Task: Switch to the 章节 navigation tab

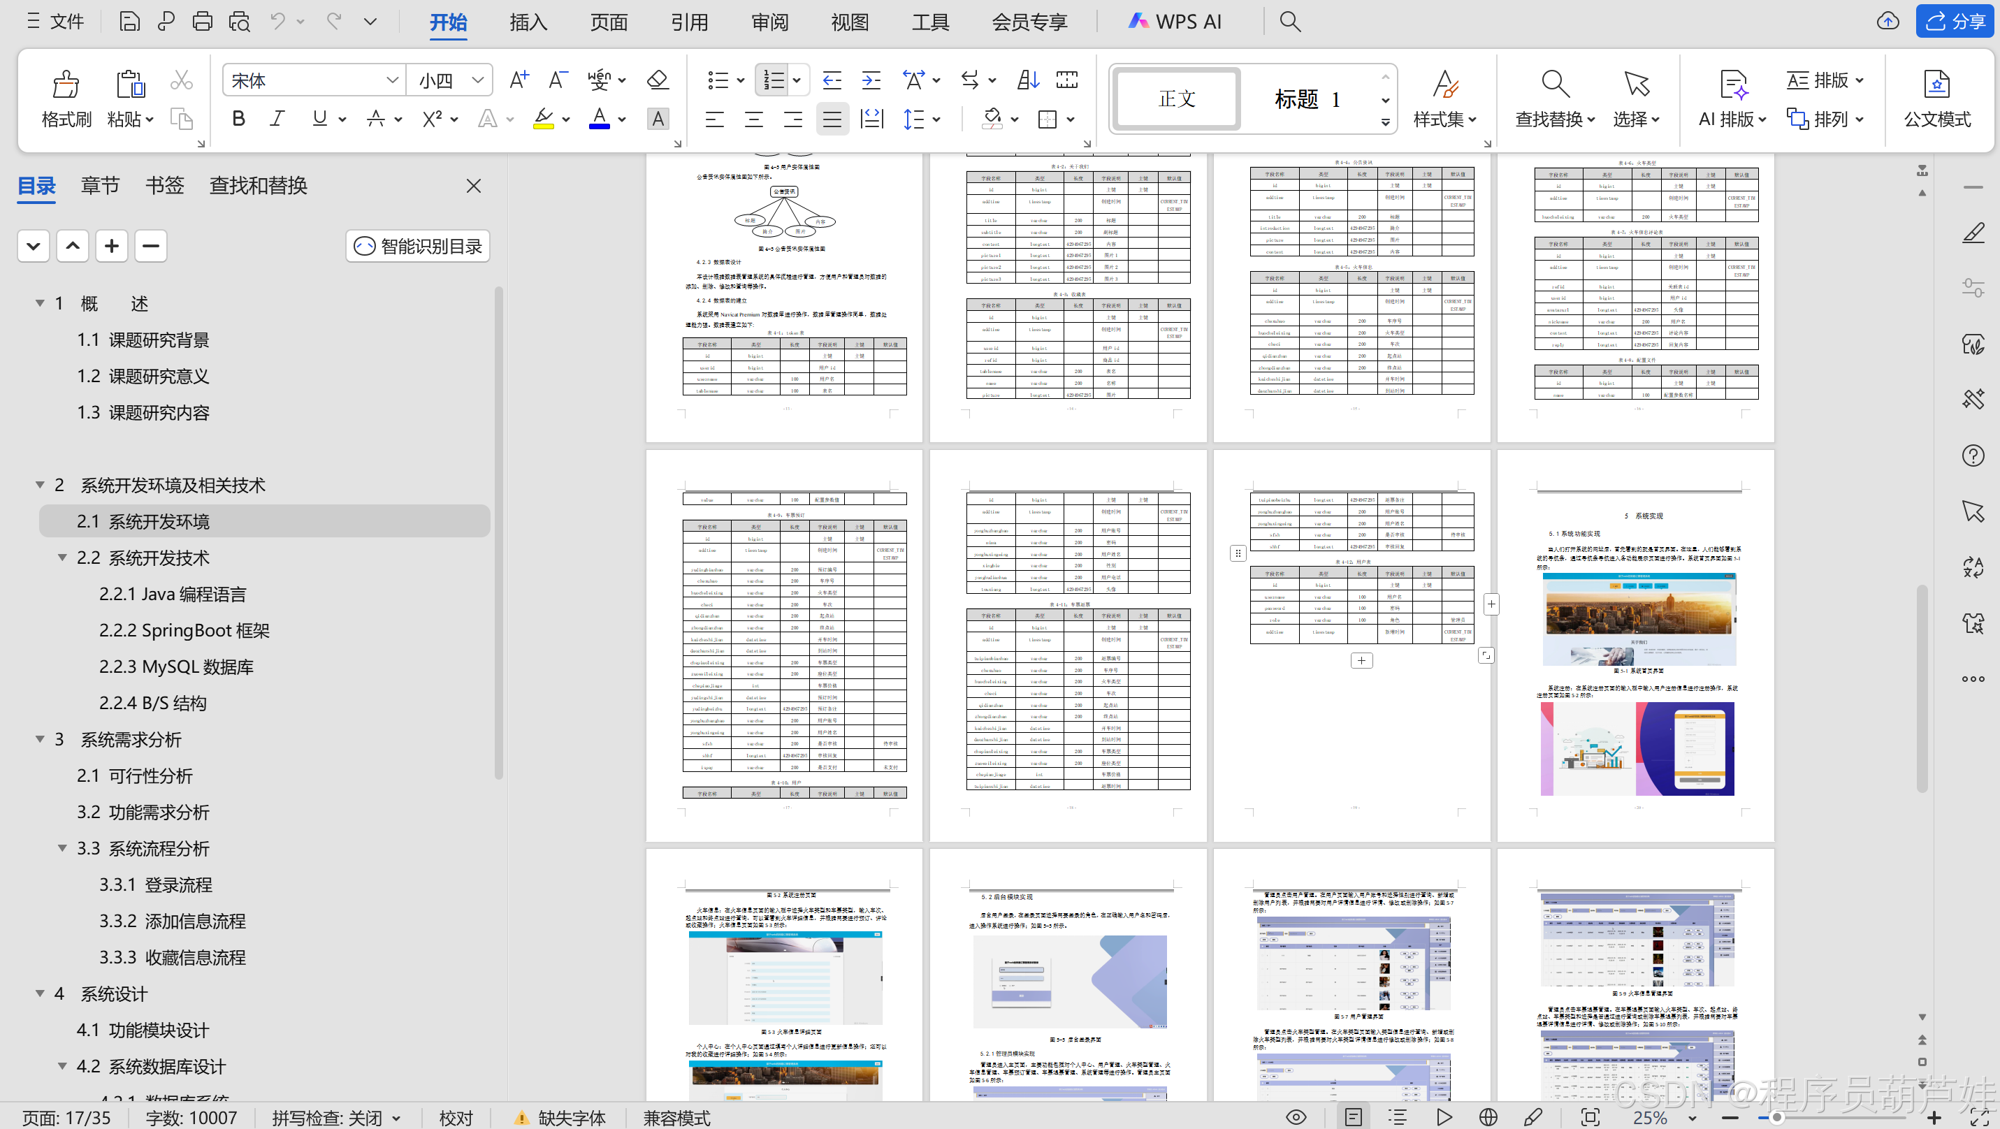Action: click(100, 185)
